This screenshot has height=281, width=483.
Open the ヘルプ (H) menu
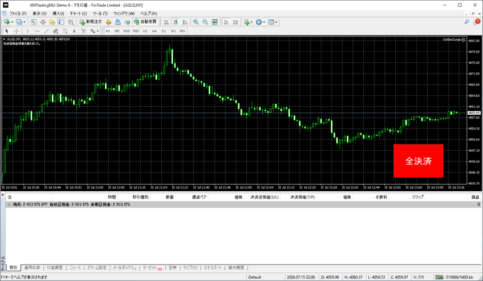(x=149, y=14)
